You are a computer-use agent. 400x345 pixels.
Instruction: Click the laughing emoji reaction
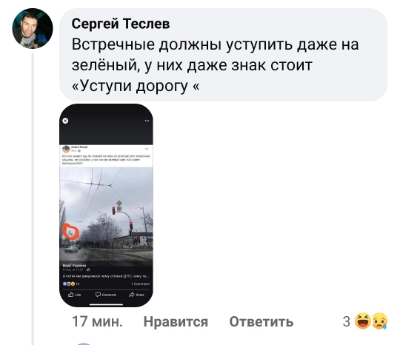[x=363, y=321]
